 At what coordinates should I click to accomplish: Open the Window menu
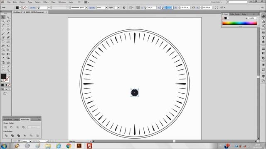point(62,2)
